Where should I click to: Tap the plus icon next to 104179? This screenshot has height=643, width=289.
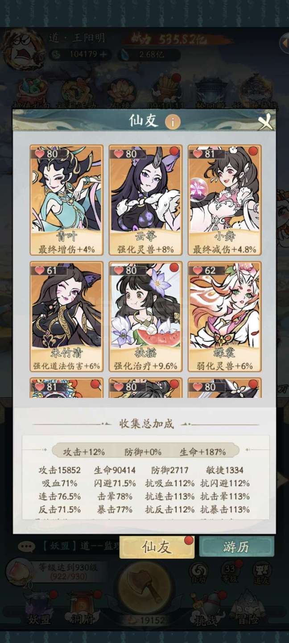pos(103,54)
